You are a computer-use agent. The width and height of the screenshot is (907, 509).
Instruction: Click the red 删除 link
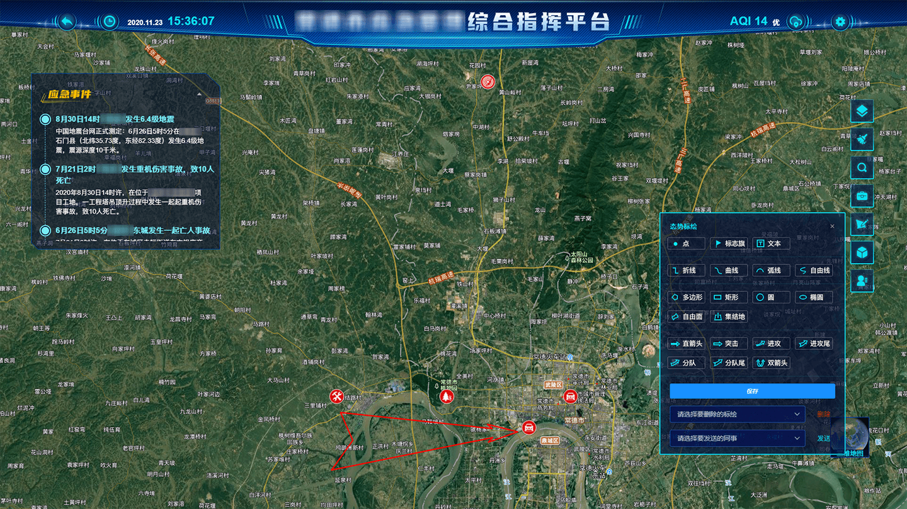click(x=823, y=414)
